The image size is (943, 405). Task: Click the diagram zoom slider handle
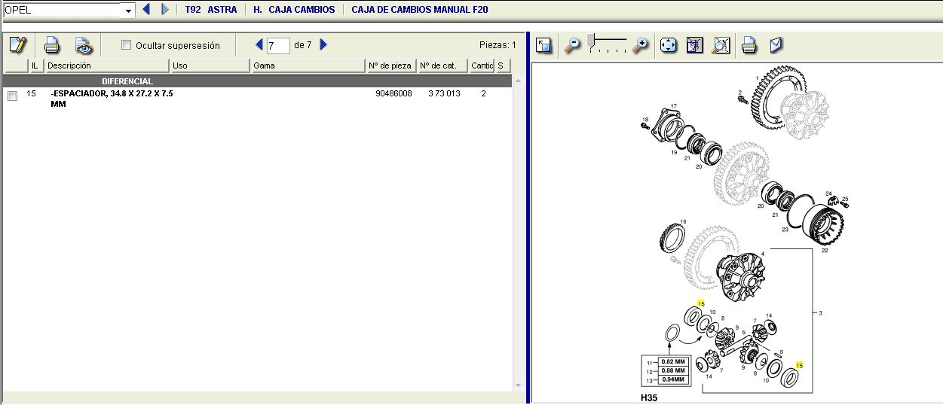click(x=592, y=40)
